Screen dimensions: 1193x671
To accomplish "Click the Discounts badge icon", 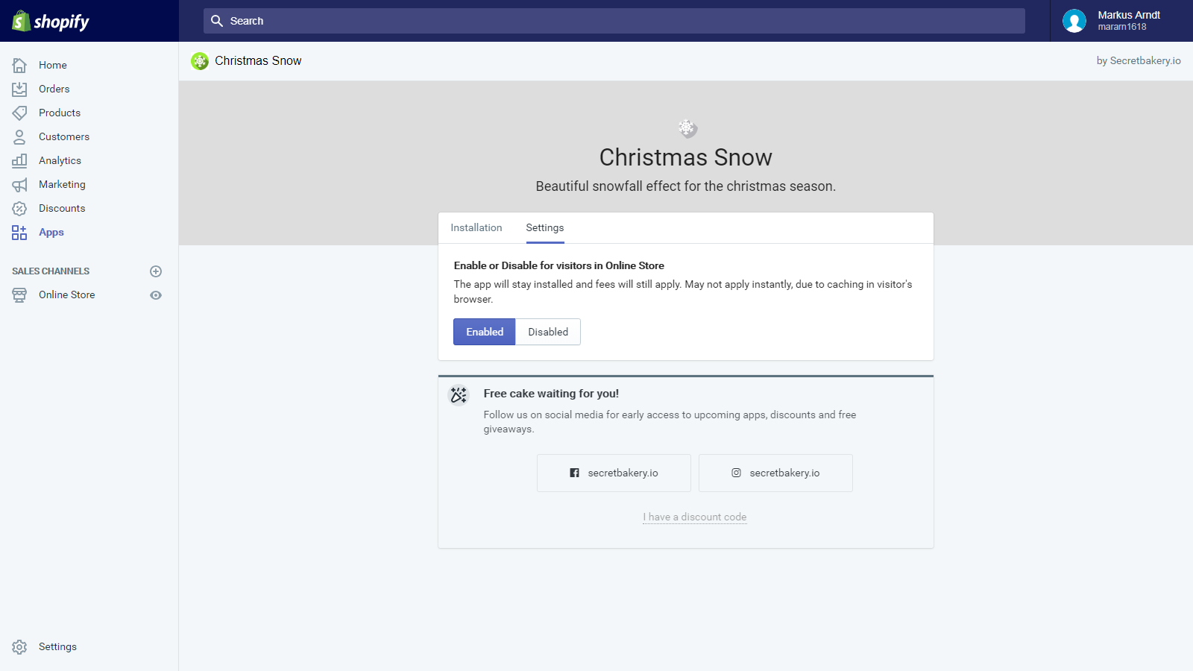I will (x=19, y=209).
